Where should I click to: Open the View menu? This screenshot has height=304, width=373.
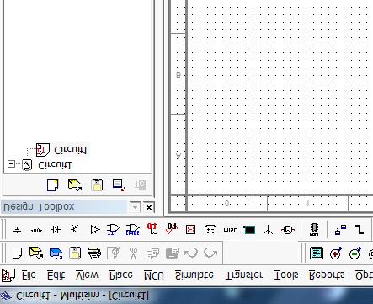[x=87, y=275]
